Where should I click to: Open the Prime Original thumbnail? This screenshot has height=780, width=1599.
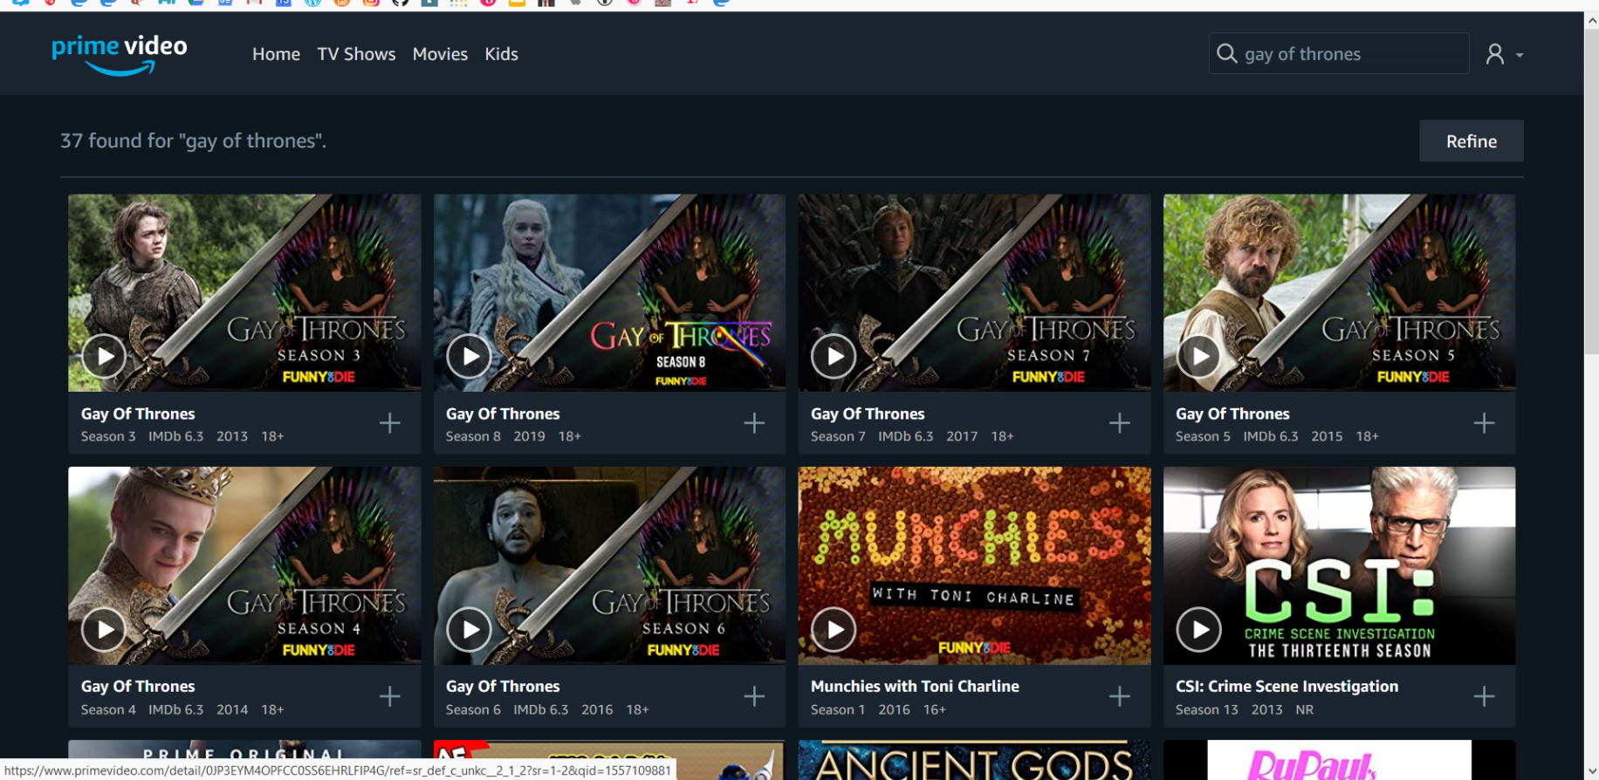244,751
